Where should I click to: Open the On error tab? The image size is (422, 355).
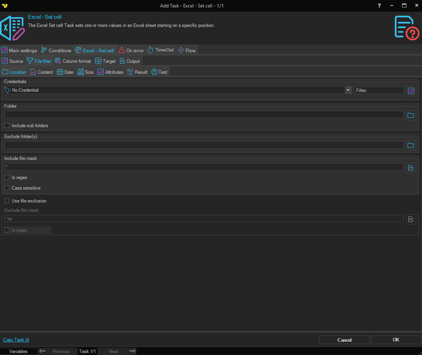point(131,50)
